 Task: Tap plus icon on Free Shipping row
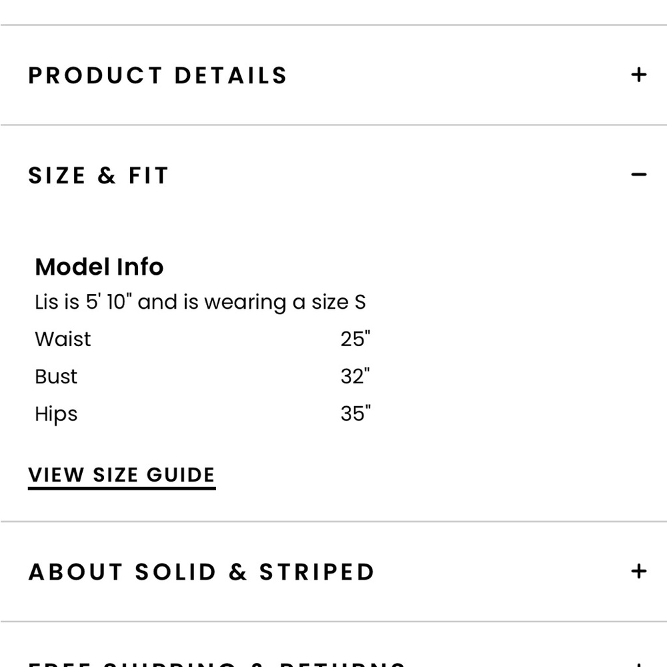coord(638,664)
